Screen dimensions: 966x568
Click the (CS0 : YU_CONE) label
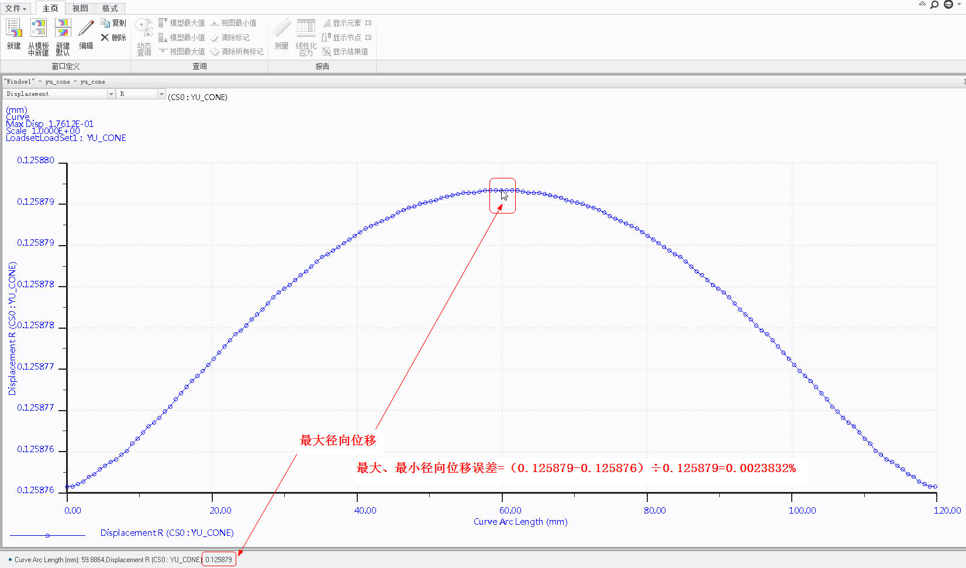tap(198, 97)
